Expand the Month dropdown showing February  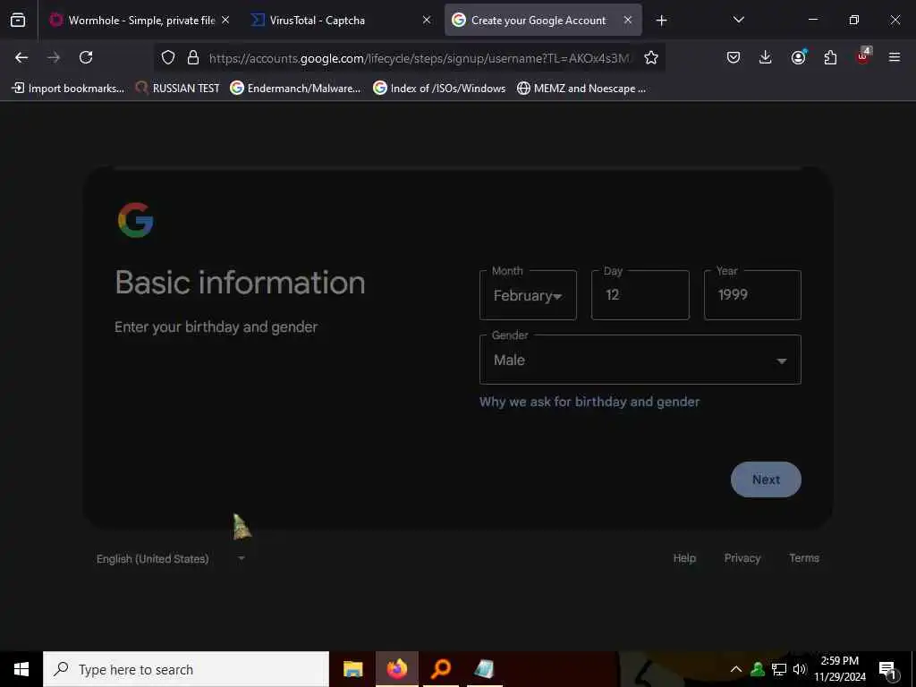tap(528, 295)
